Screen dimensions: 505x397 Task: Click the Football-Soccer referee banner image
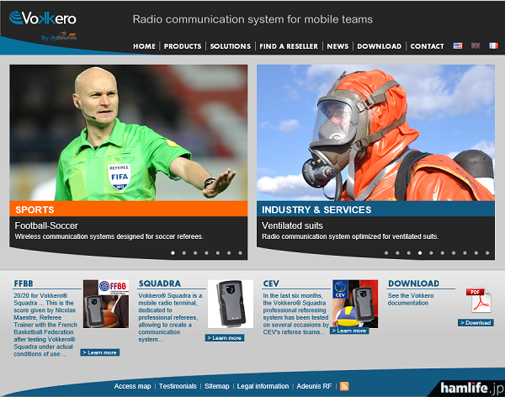[x=129, y=133]
